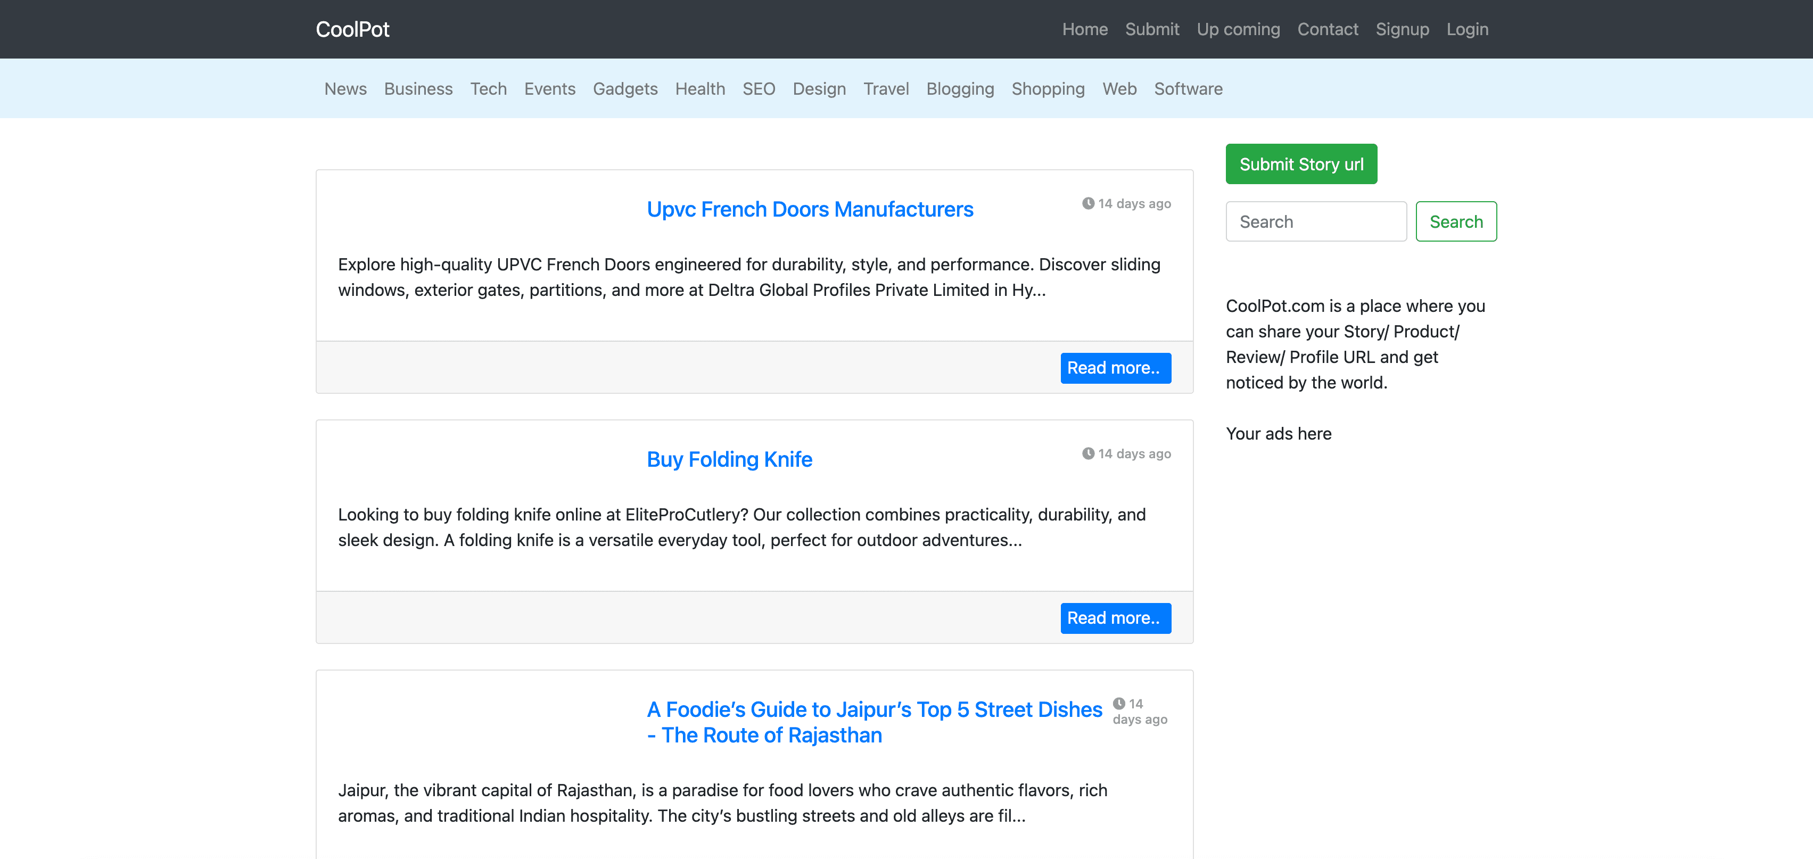Focus the Search input field
Viewport: 1813px width, 859px height.
pyautogui.click(x=1316, y=221)
